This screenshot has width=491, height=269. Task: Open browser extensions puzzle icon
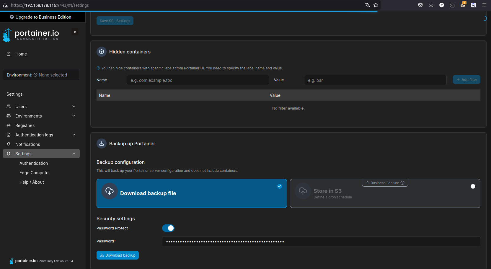tap(452, 5)
